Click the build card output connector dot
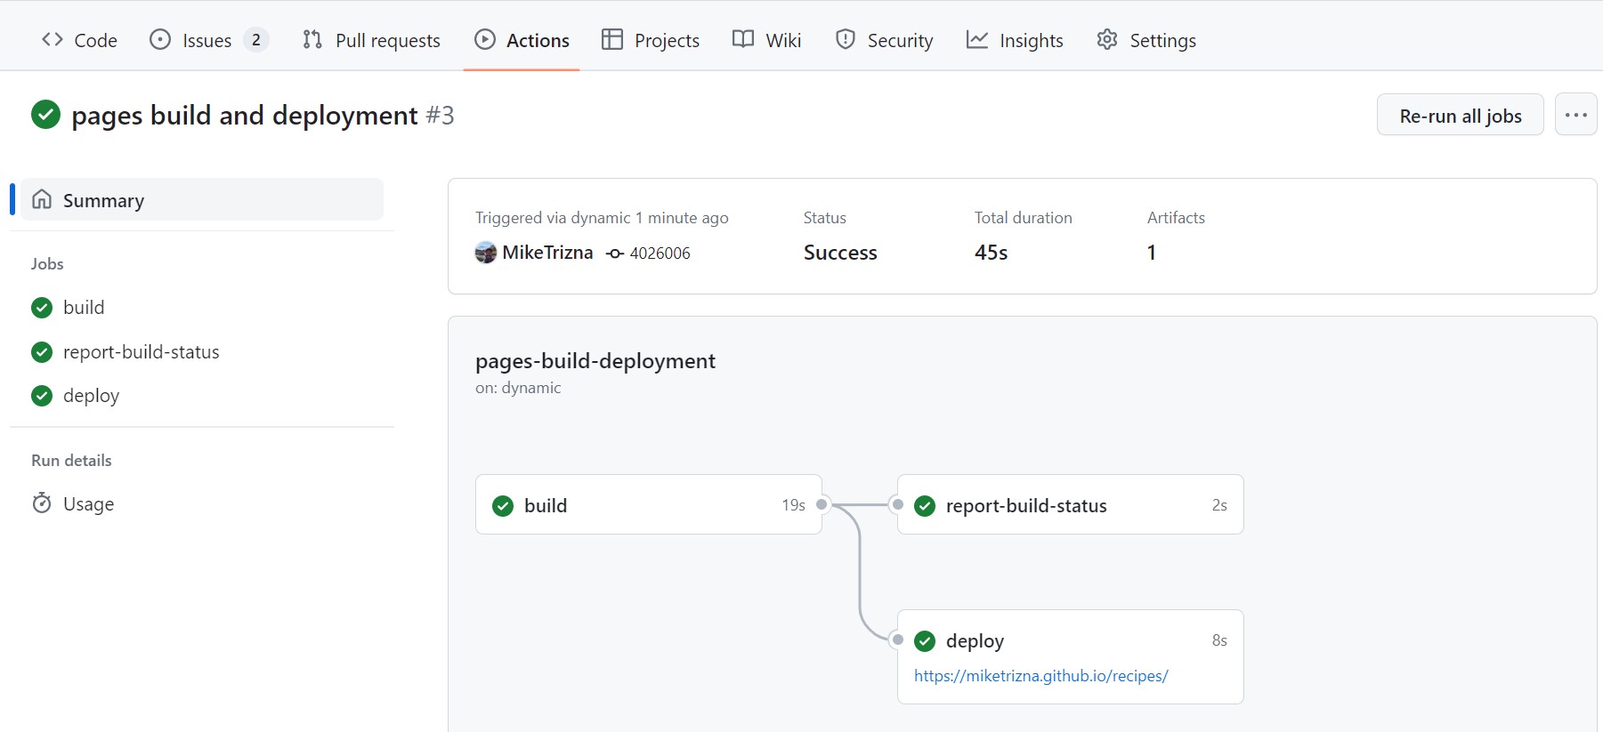This screenshot has width=1603, height=732. 822,504
